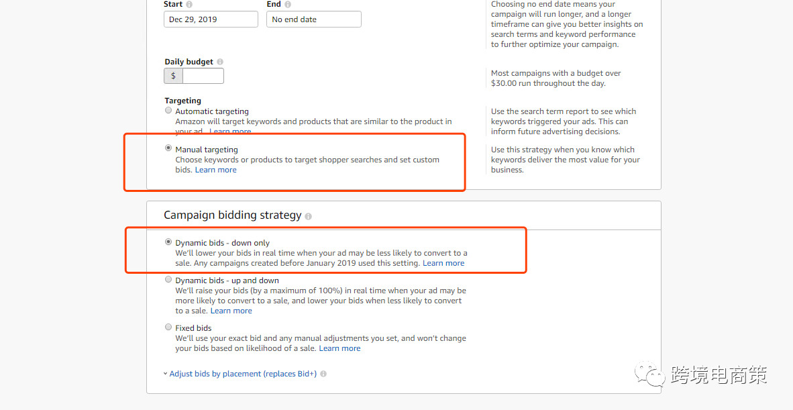Screen dimensions: 793x410
Task: Select Automatic targeting radio button
Action: tap(168, 111)
